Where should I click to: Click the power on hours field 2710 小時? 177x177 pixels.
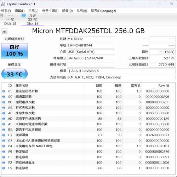coord(162,64)
